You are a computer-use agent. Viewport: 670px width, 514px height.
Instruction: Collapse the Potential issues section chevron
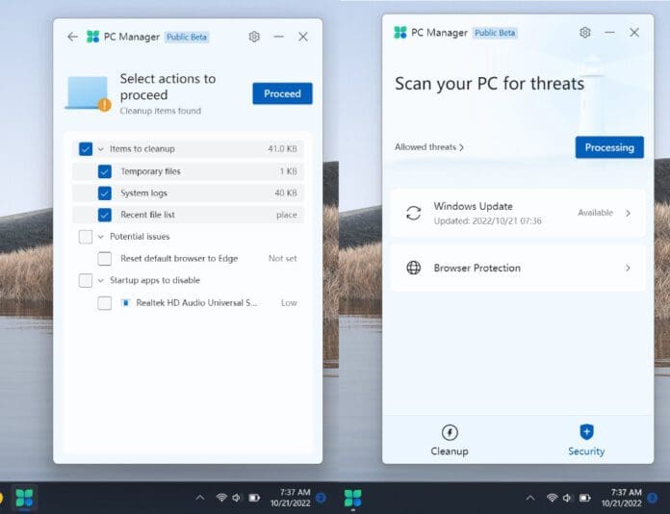pyautogui.click(x=101, y=237)
